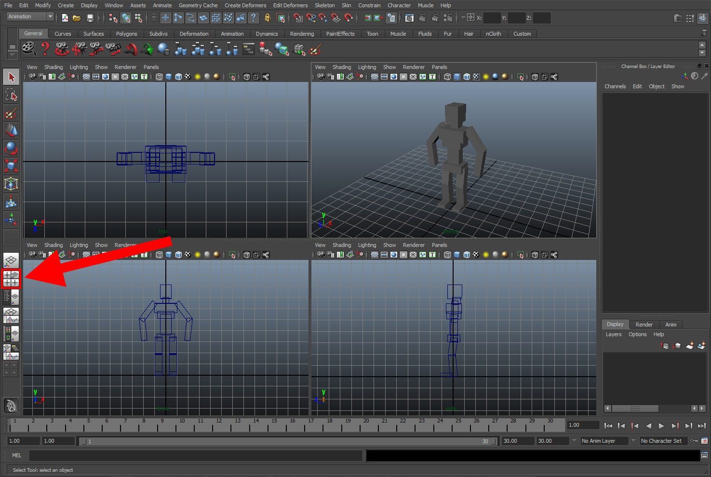Select the Move tool
Viewport: 711px width, 477px height.
coord(11,130)
